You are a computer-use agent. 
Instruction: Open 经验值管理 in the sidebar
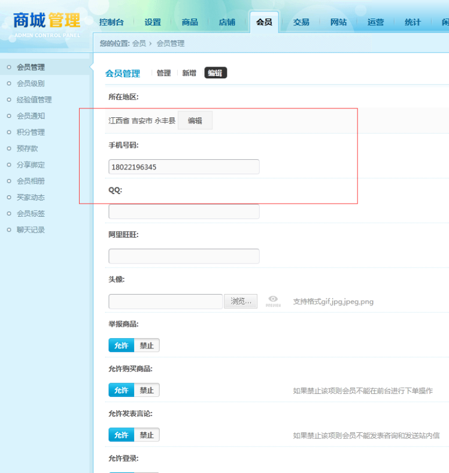pos(34,99)
